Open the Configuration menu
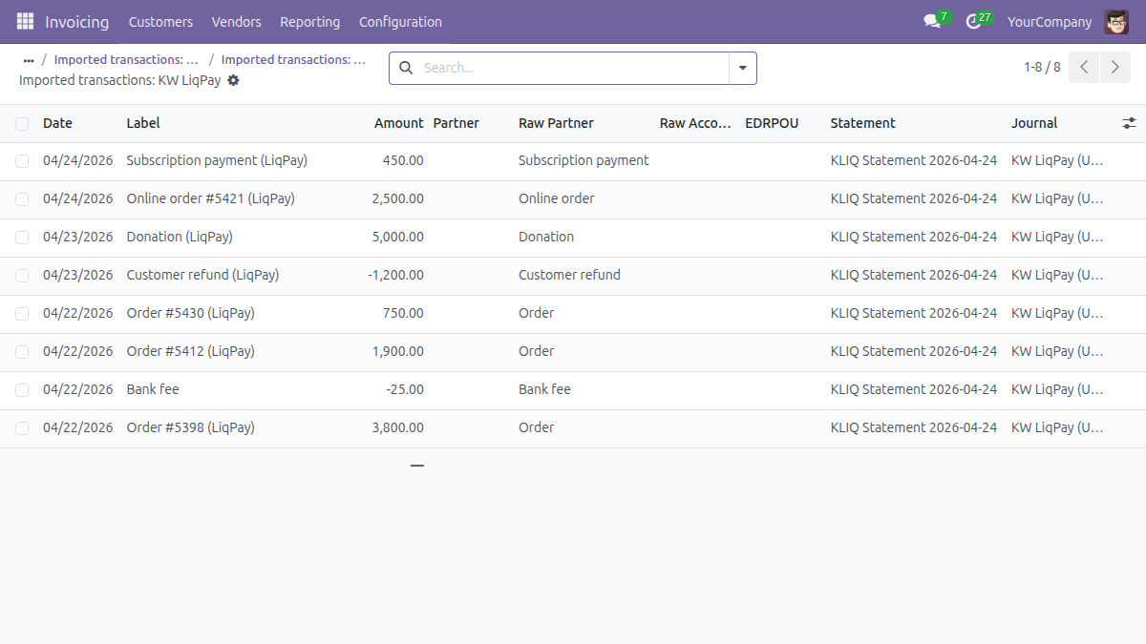Image resolution: width=1146 pixels, height=644 pixels. (x=400, y=21)
